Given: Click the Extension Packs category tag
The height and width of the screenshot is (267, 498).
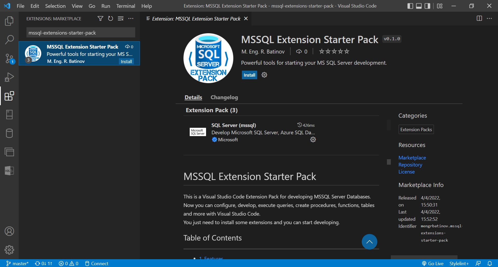Looking at the screenshot, I should (x=416, y=129).
